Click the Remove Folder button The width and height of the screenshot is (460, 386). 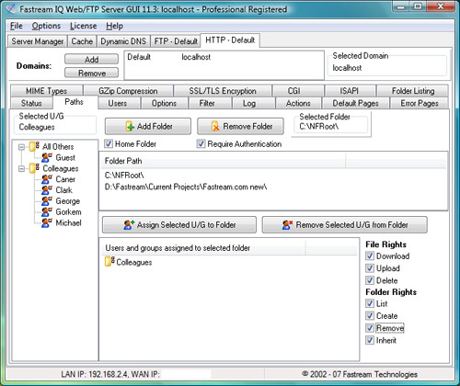(240, 126)
